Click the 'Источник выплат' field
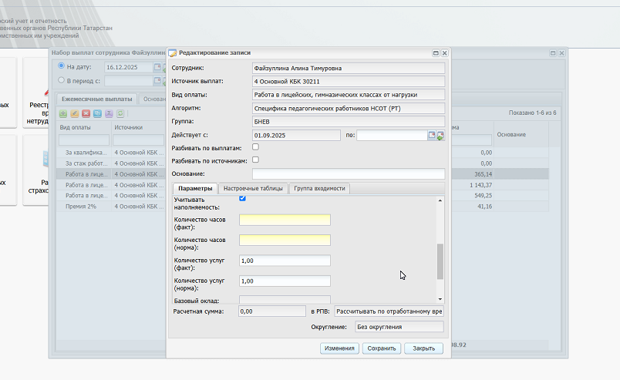The height and width of the screenshot is (380, 620). coord(349,82)
